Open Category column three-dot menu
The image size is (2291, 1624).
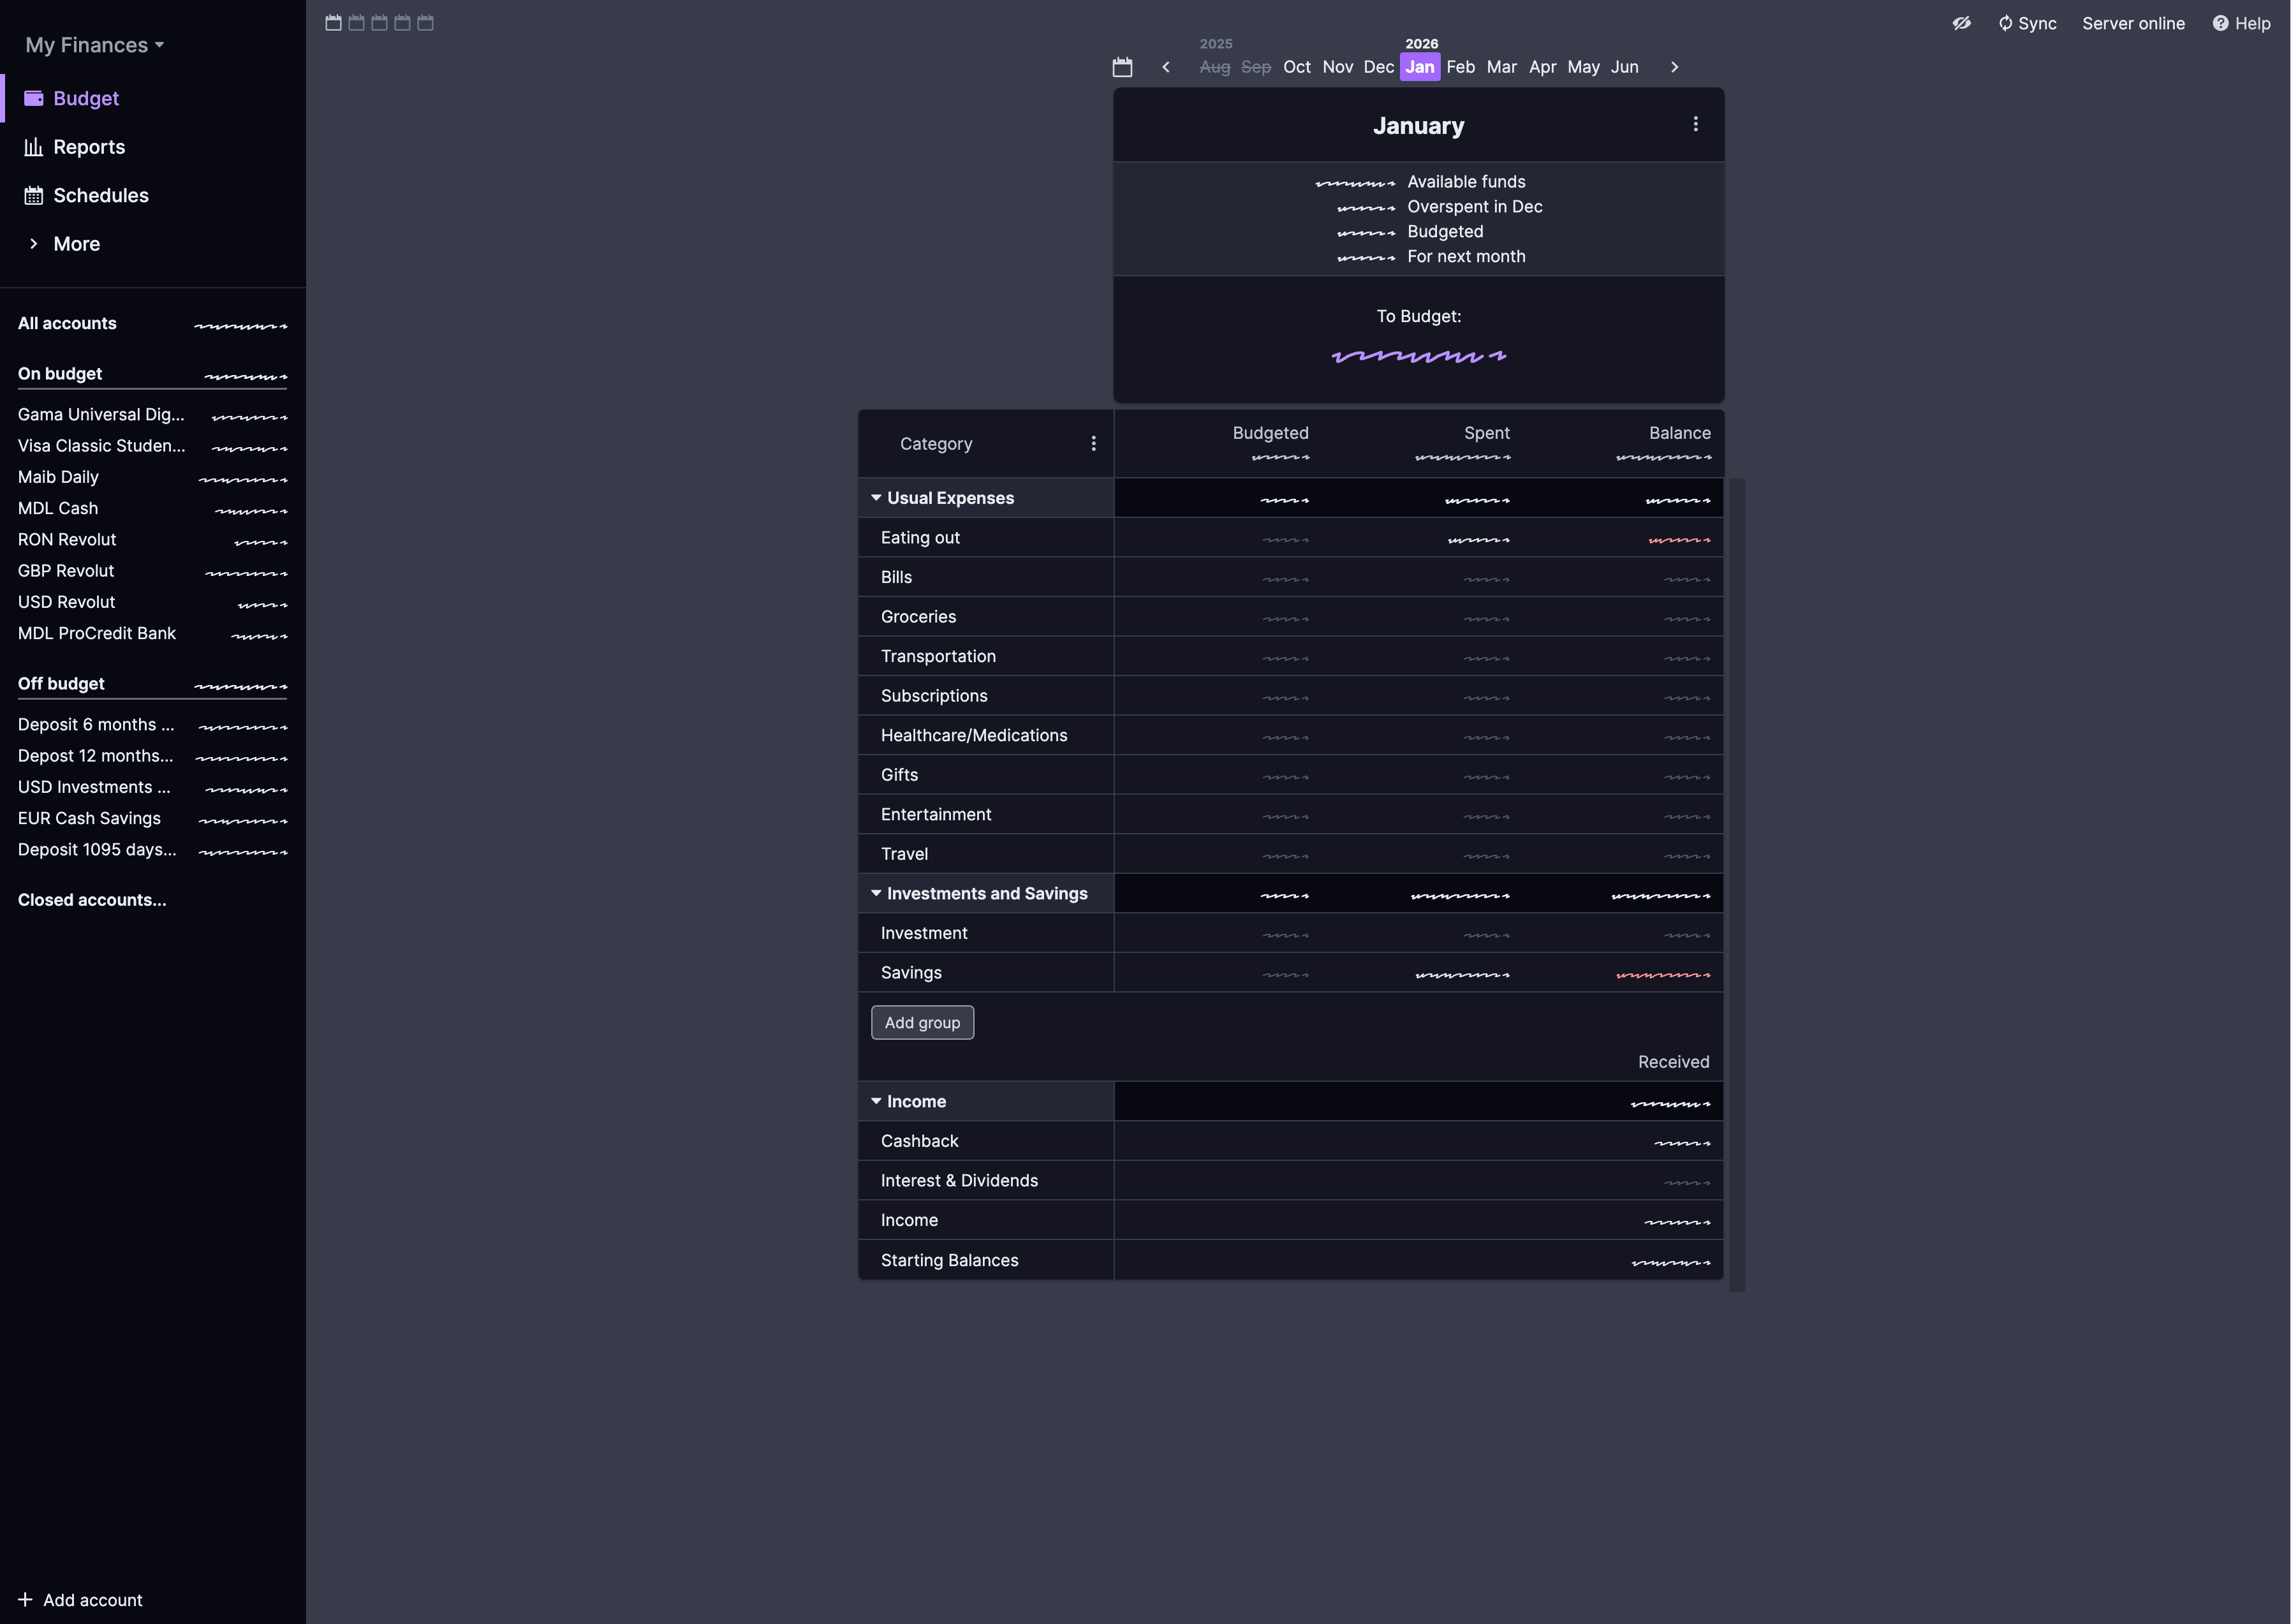pos(1093,443)
